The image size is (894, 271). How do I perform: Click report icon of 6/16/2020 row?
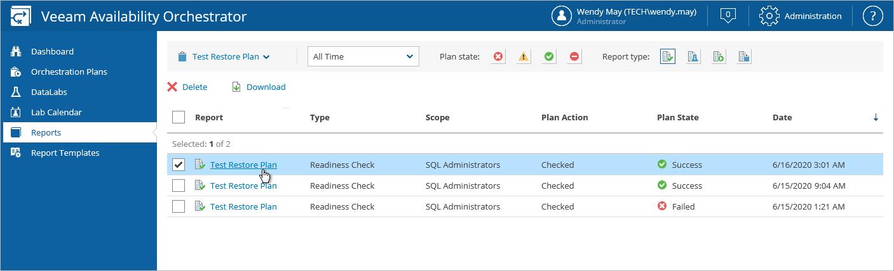tap(200, 165)
